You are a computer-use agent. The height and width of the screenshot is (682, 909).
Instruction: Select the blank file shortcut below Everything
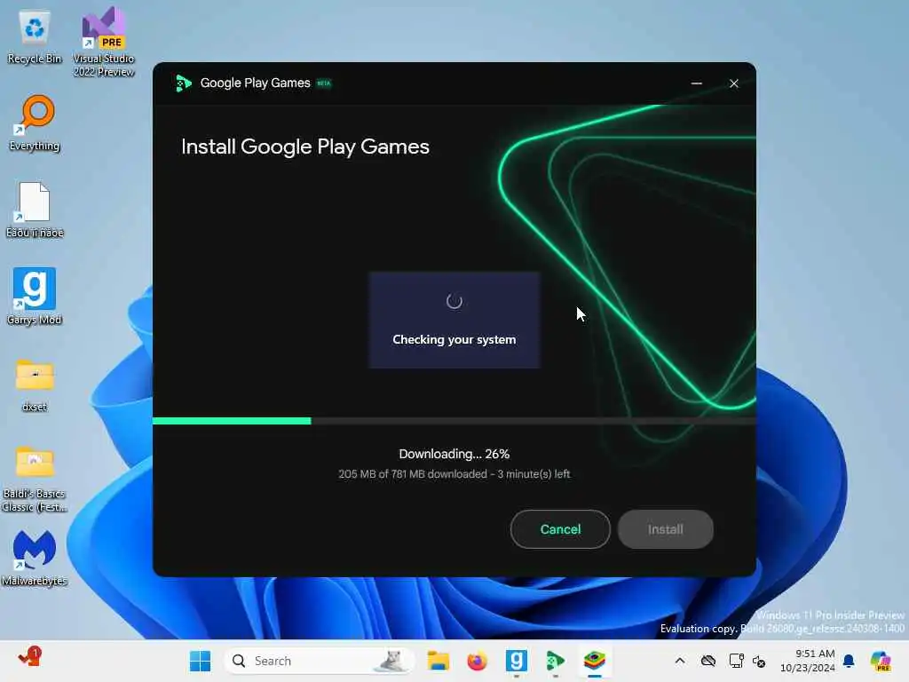[x=35, y=210]
